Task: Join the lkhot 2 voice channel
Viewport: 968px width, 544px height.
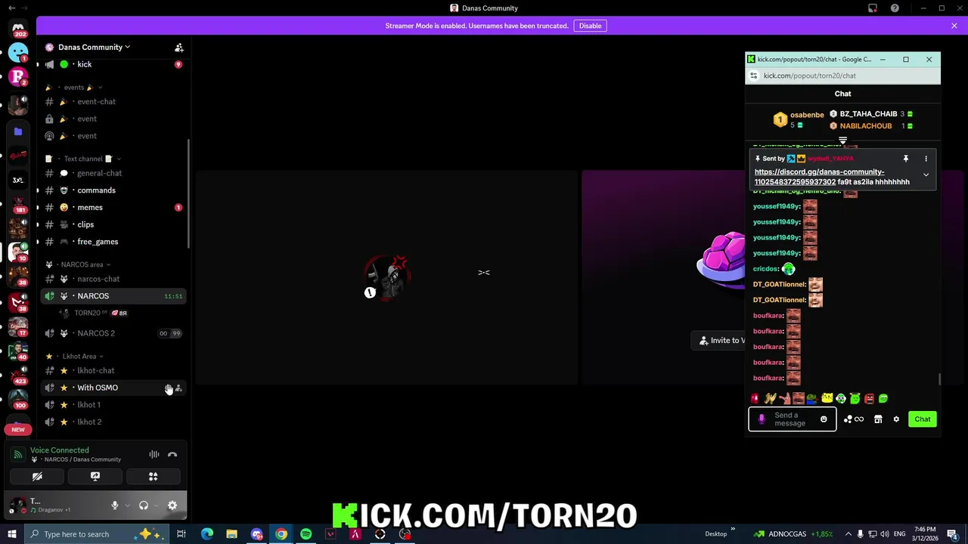Action: (x=113, y=422)
